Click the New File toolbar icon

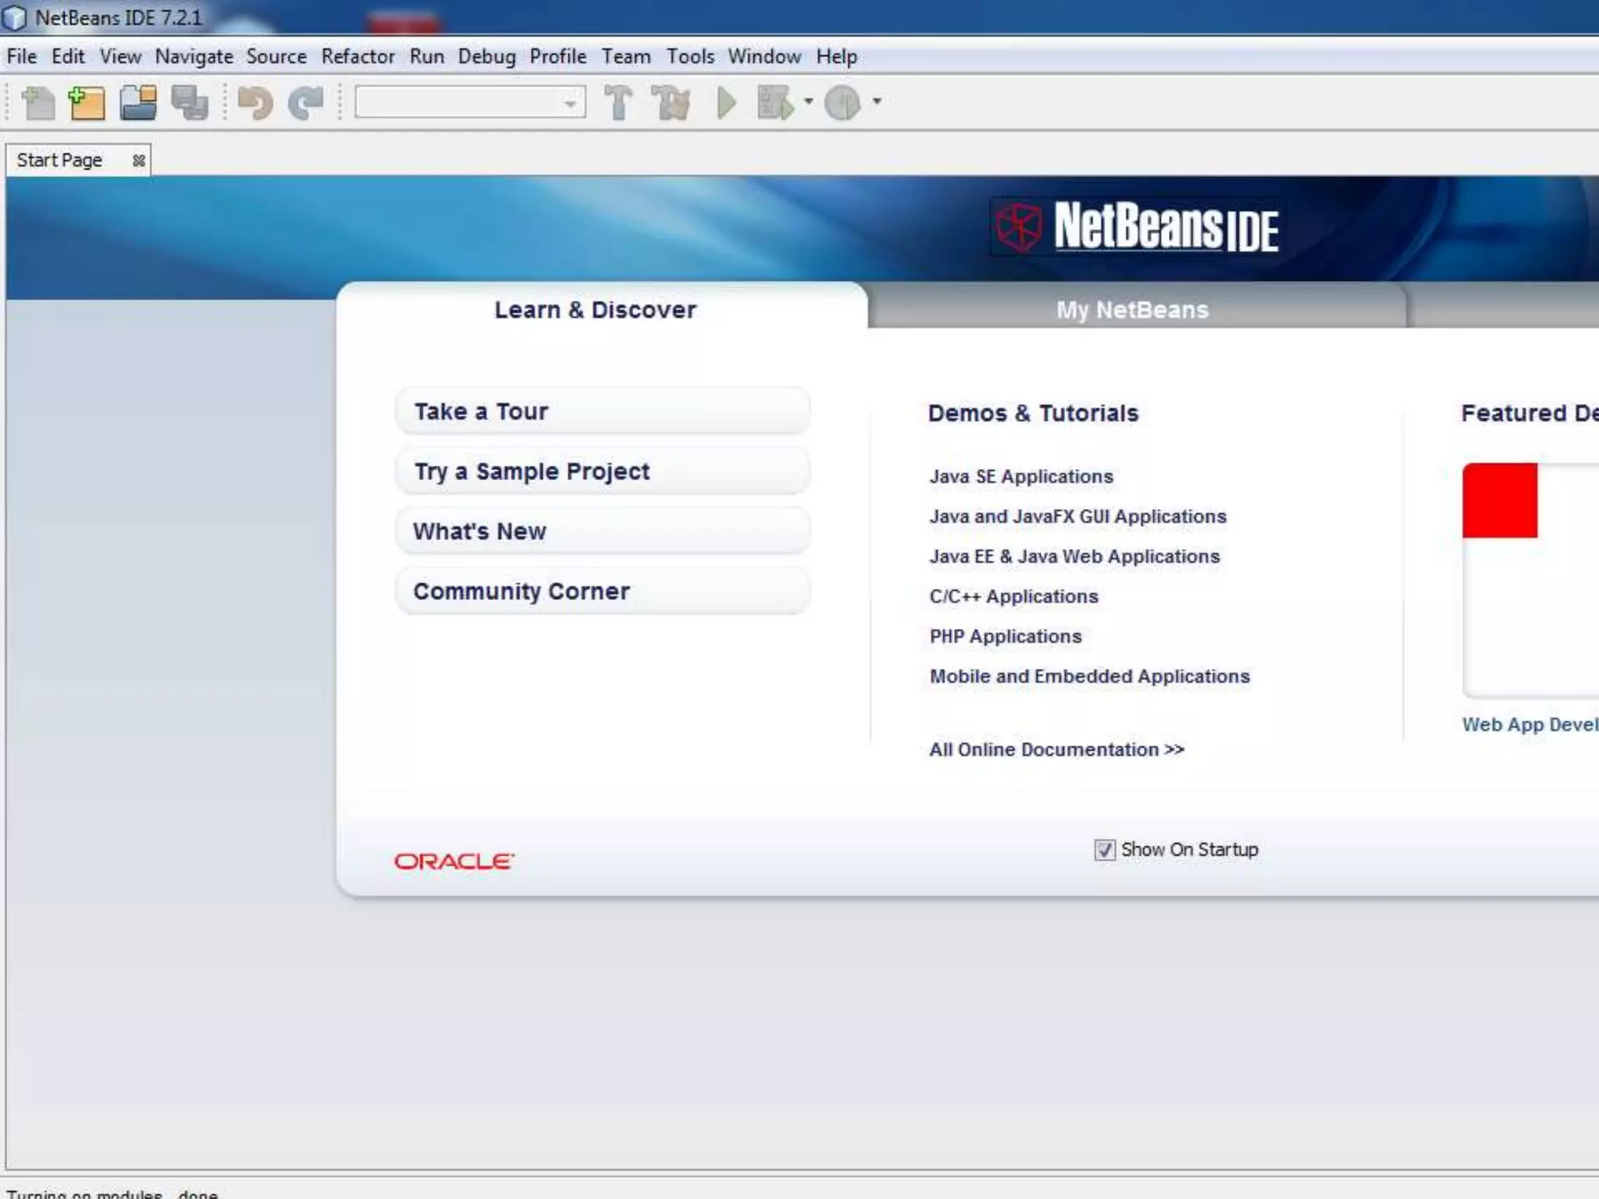(x=38, y=103)
